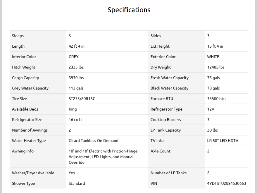The height and width of the screenshot is (193, 257).
Task: Click the ST235/80R16G tire size value
Action: [x=82, y=99]
